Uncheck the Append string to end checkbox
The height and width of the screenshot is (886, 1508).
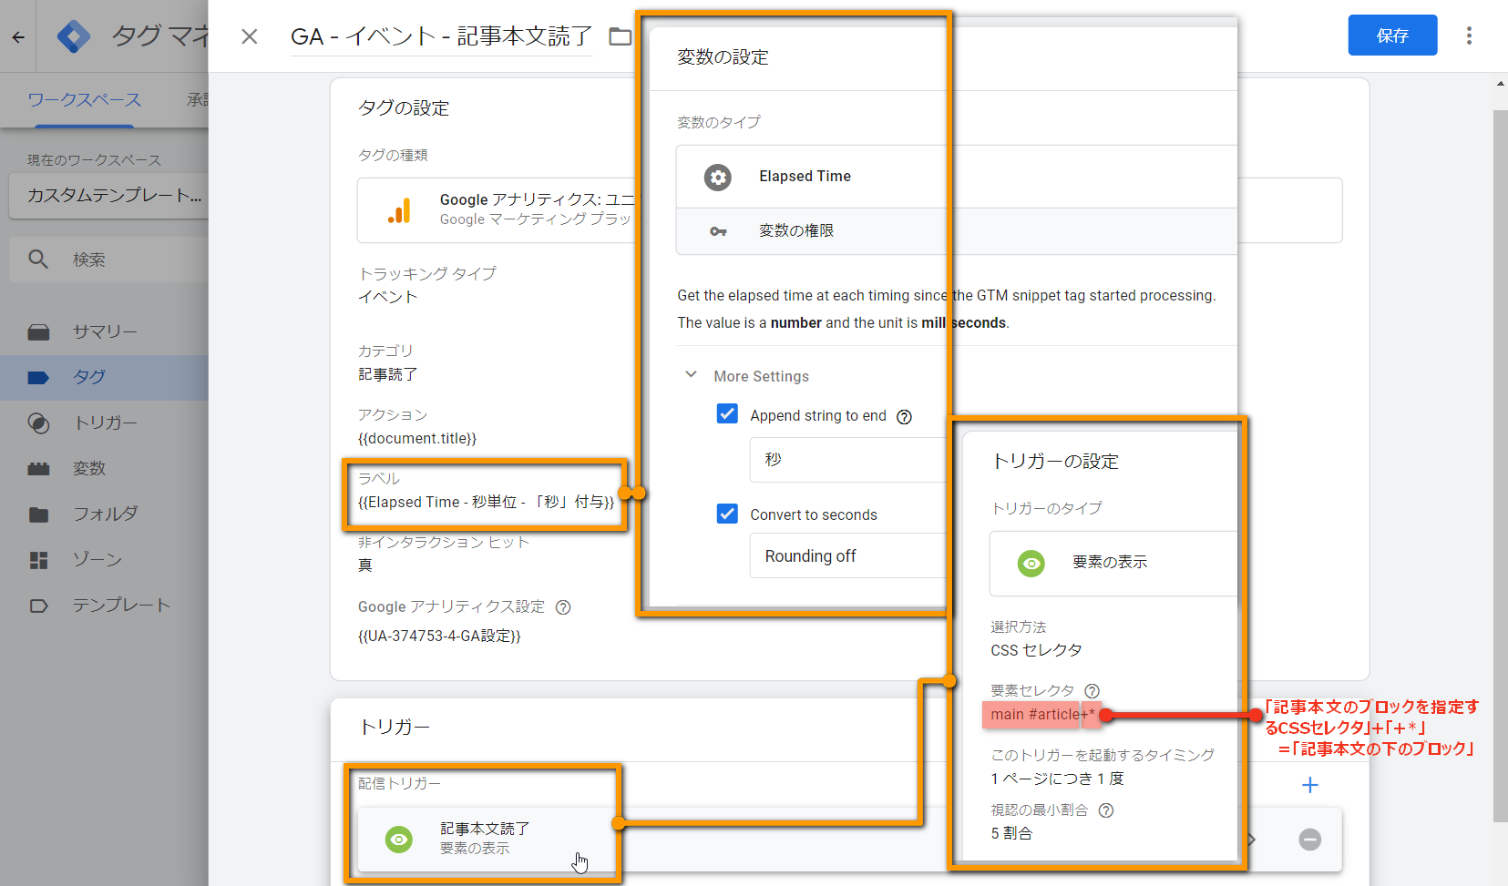coord(727,414)
